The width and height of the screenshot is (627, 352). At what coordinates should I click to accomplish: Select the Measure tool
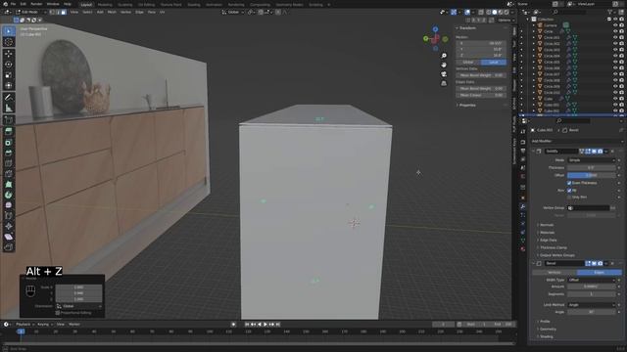[x=9, y=109]
